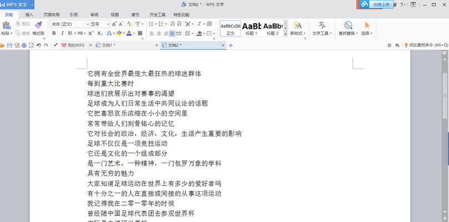Open file with the folder icon in quick toolbar
This screenshot has height=222, width=449.
[x=3, y=46]
